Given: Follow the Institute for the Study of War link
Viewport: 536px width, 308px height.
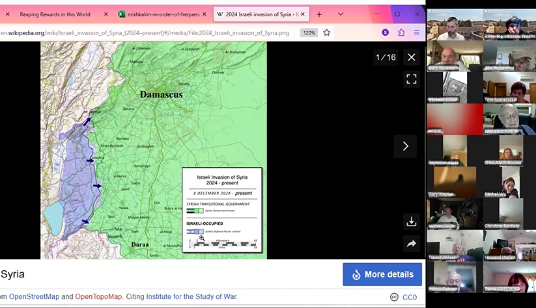Looking at the screenshot, I should (191, 297).
